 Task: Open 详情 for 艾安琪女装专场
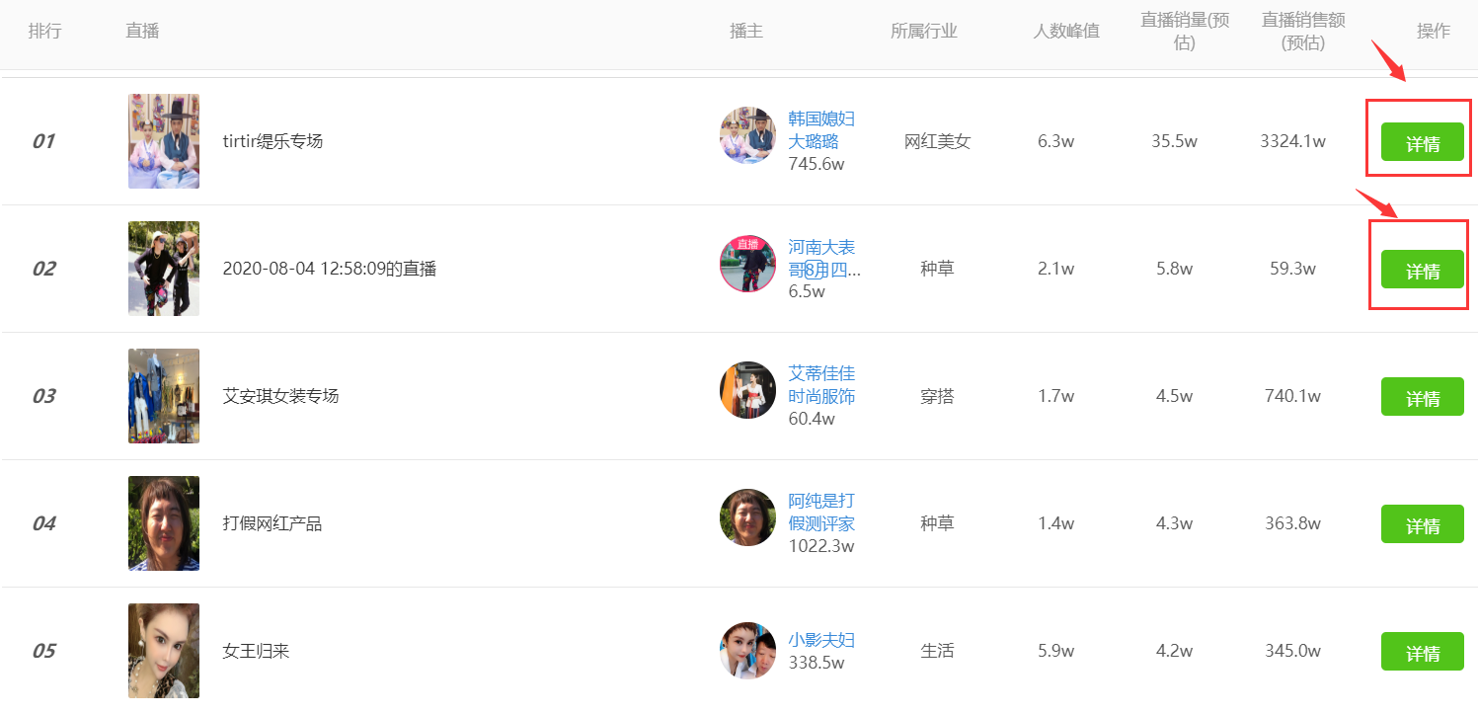point(1422,397)
